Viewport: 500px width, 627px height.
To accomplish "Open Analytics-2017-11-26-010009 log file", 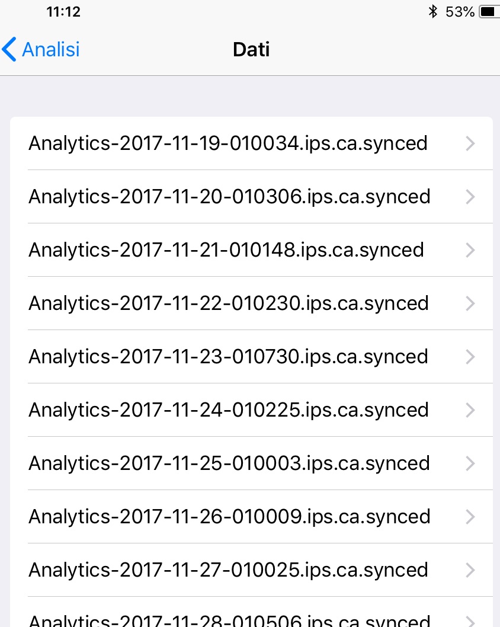I will pos(229,517).
